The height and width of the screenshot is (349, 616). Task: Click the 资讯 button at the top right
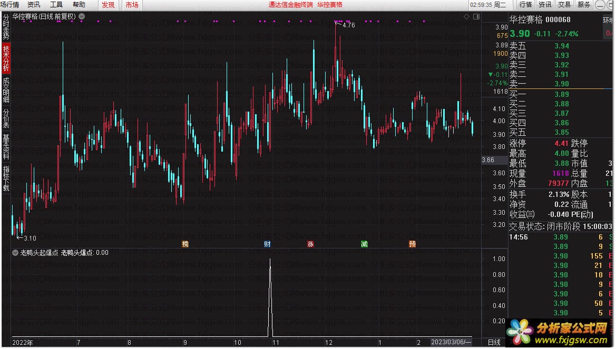[545, 5]
